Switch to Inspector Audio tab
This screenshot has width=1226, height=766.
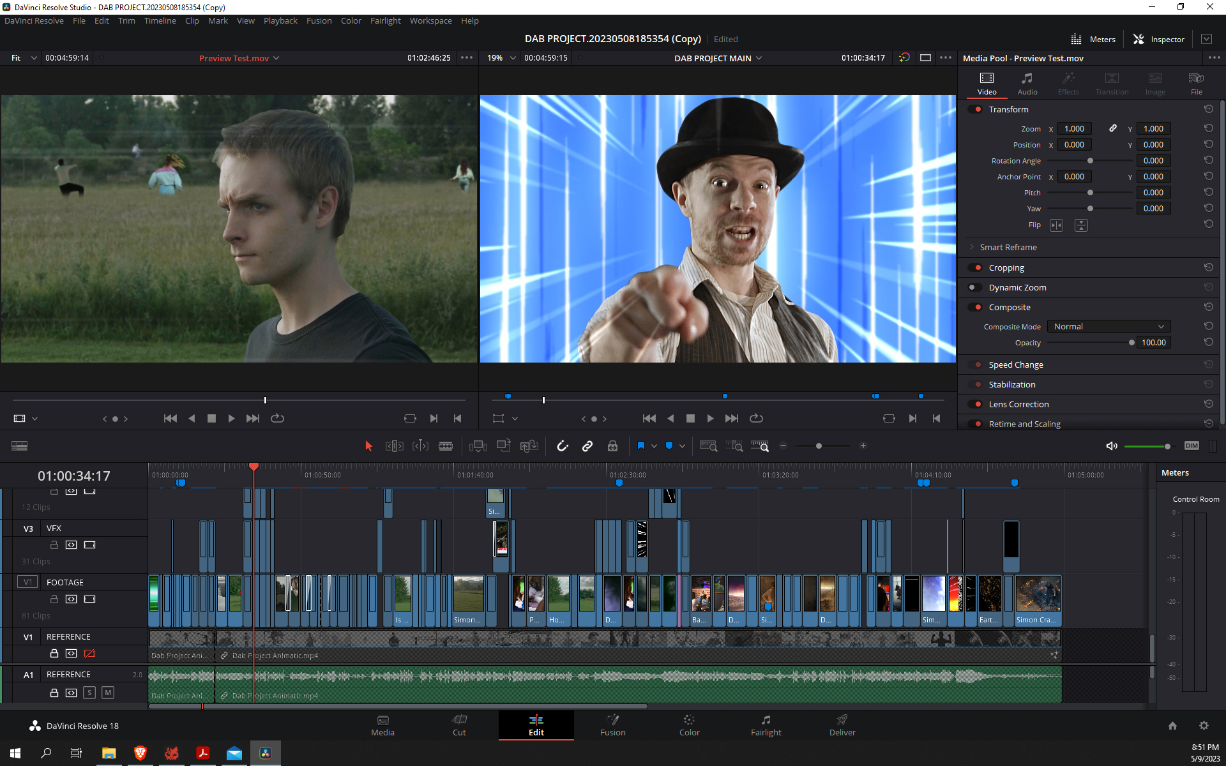(x=1027, y=83)
